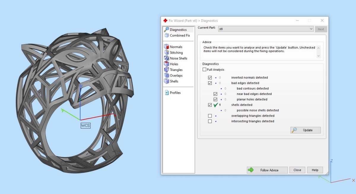
Task: Select the Stitching icon in sidebar
Action: (x=166, y=53)
